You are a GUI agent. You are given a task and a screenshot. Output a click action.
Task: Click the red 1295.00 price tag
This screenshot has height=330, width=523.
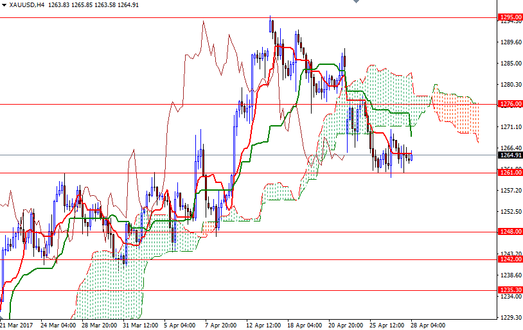[x=510, y=17]
